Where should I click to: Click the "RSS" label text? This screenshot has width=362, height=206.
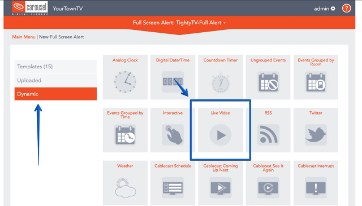coord(268,113)
